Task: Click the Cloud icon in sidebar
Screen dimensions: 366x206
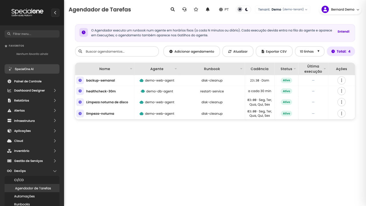Action: (9, 141)
